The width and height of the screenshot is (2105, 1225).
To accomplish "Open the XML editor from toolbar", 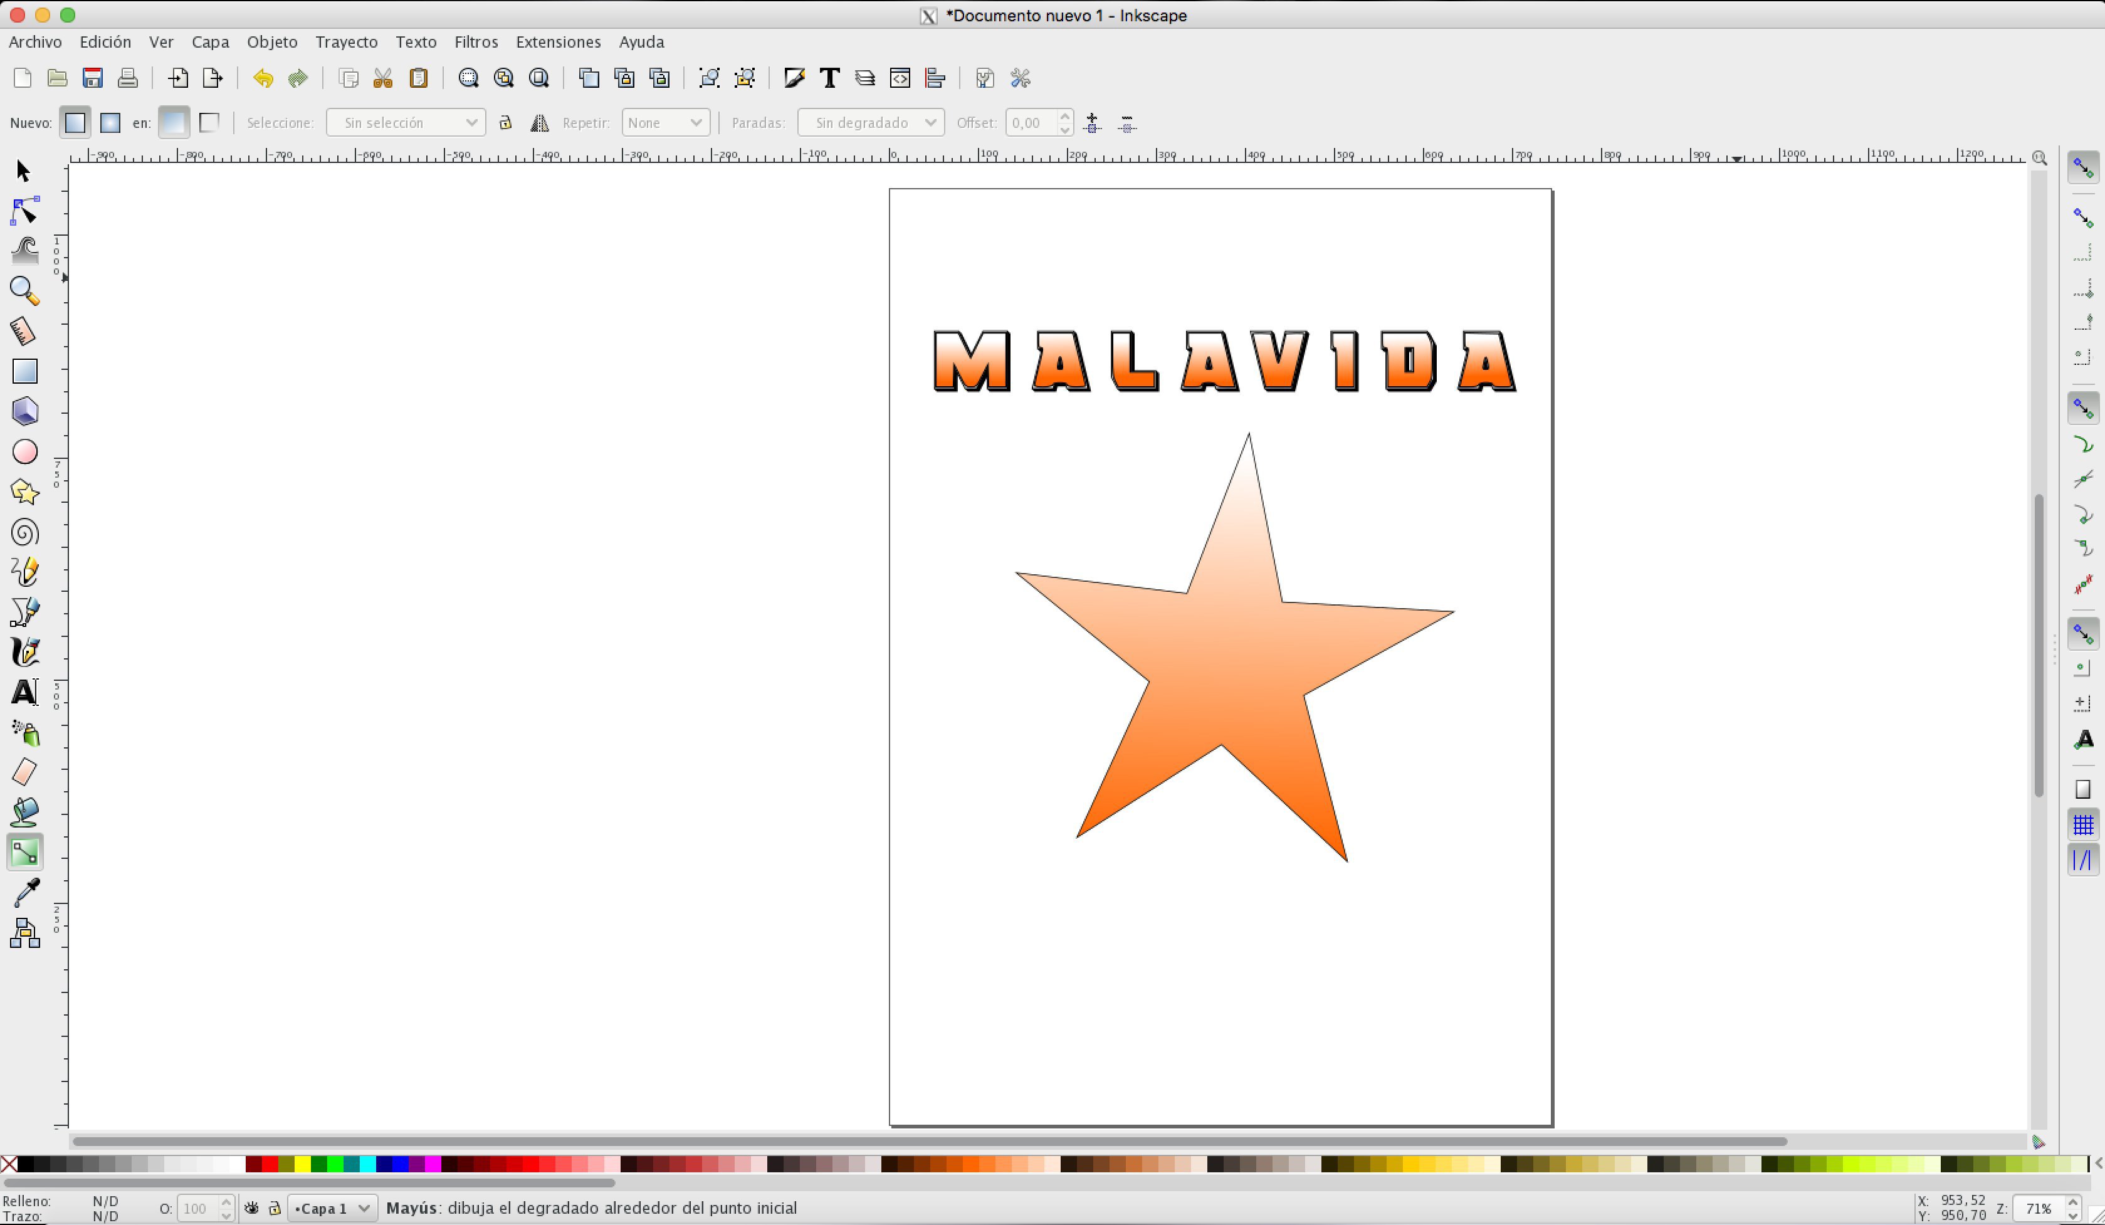I will [900, 78].
